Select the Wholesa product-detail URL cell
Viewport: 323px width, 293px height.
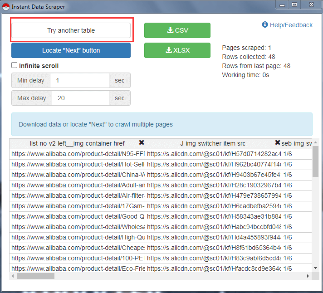77,227
